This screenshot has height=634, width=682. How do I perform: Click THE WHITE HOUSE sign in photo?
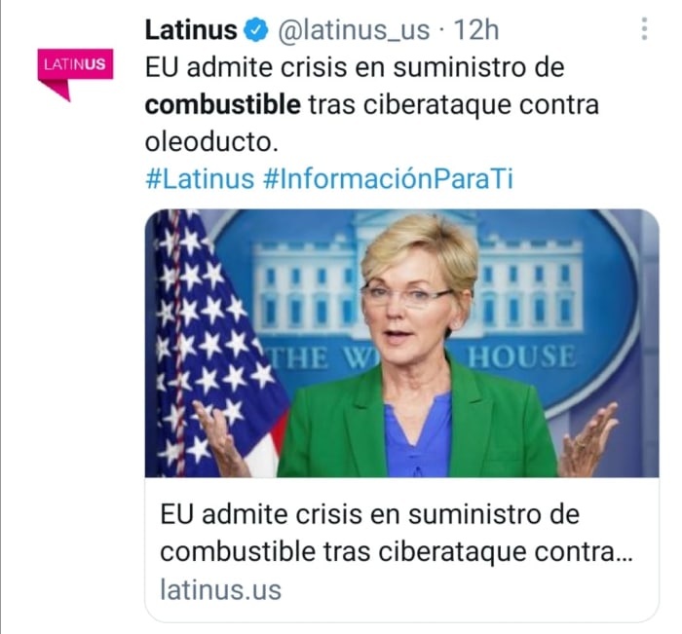point(424,357)
